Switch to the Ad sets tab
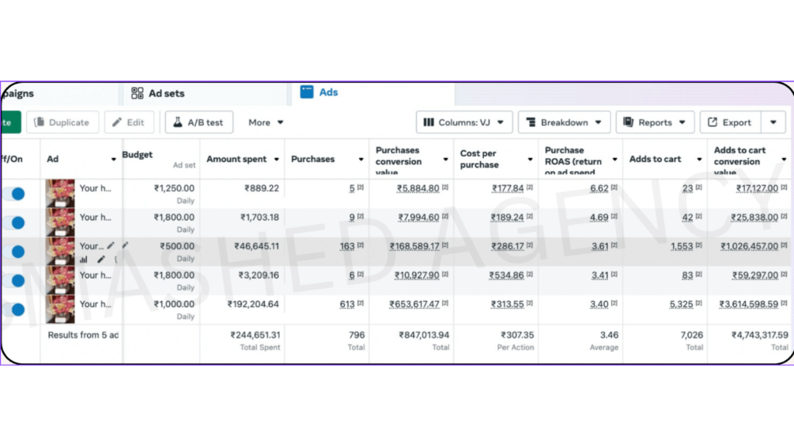 pos(166,93)
